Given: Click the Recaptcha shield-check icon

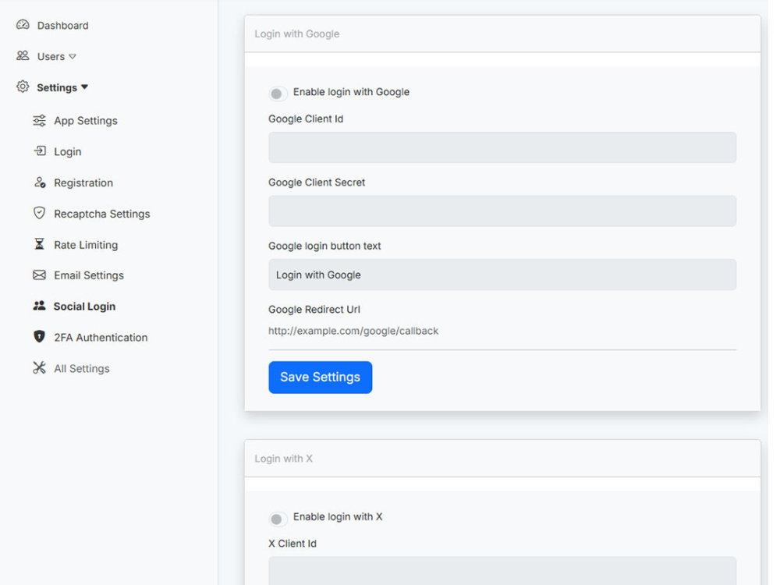Looking at the screenshot, I should [x=39, y=213].
